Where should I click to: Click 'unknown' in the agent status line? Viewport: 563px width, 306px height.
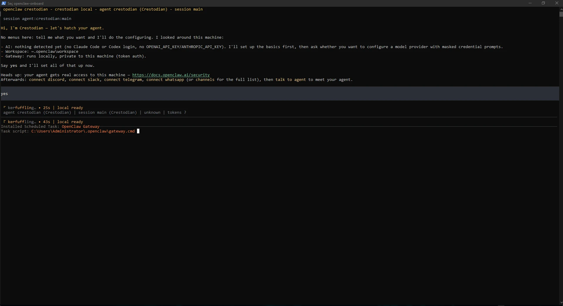[152, 113]
